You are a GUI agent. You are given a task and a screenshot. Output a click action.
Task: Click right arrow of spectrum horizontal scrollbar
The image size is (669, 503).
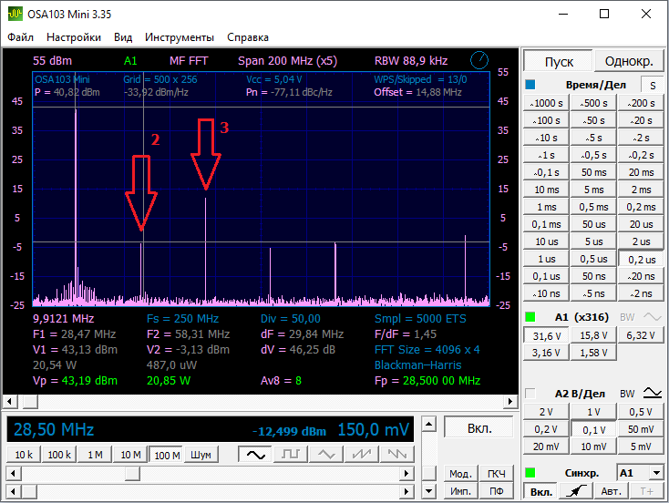click(x=509, y=402)
